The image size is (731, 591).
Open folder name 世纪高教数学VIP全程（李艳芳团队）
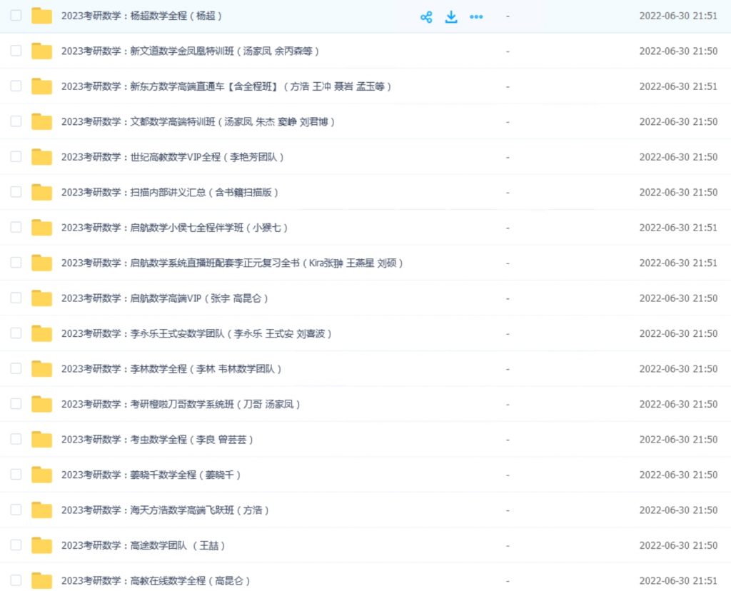173,158
